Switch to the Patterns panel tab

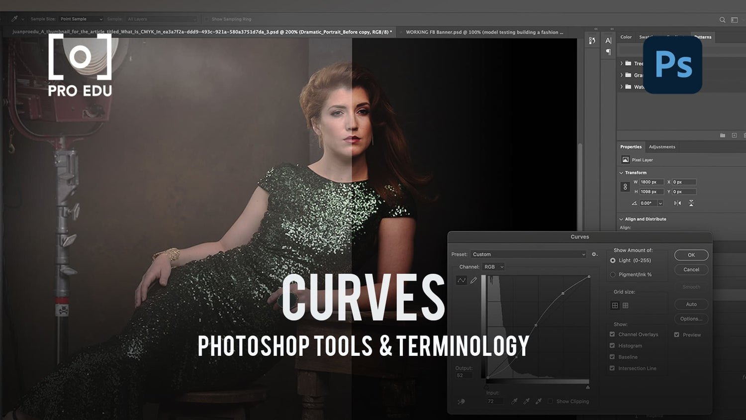click(702, 37)
